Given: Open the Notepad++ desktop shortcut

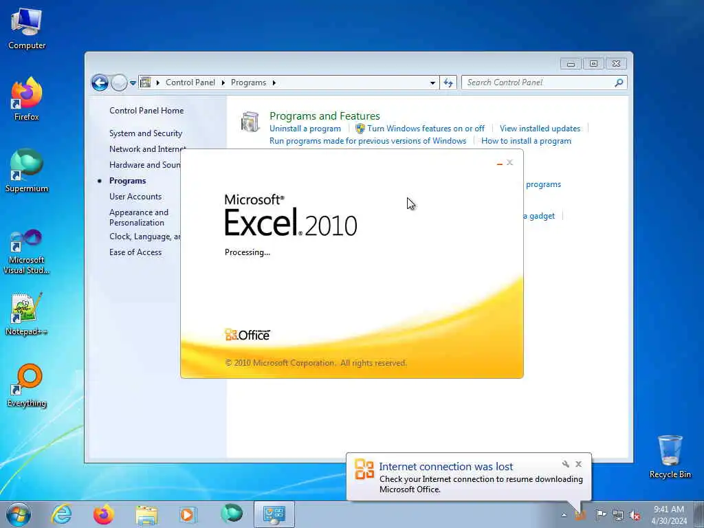Looking at the screenshot, I should 27,313.
